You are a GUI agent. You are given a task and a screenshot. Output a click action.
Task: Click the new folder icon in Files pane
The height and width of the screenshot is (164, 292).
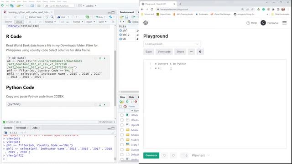pos(122,102)
